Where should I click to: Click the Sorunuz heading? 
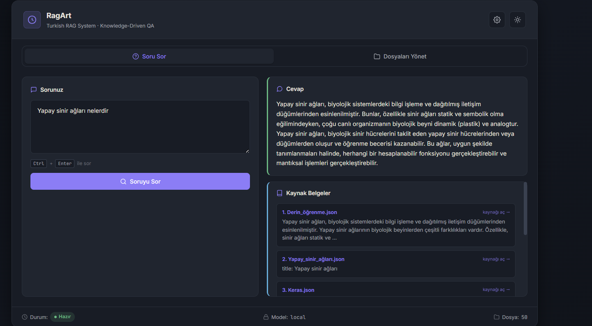[52, 90]
